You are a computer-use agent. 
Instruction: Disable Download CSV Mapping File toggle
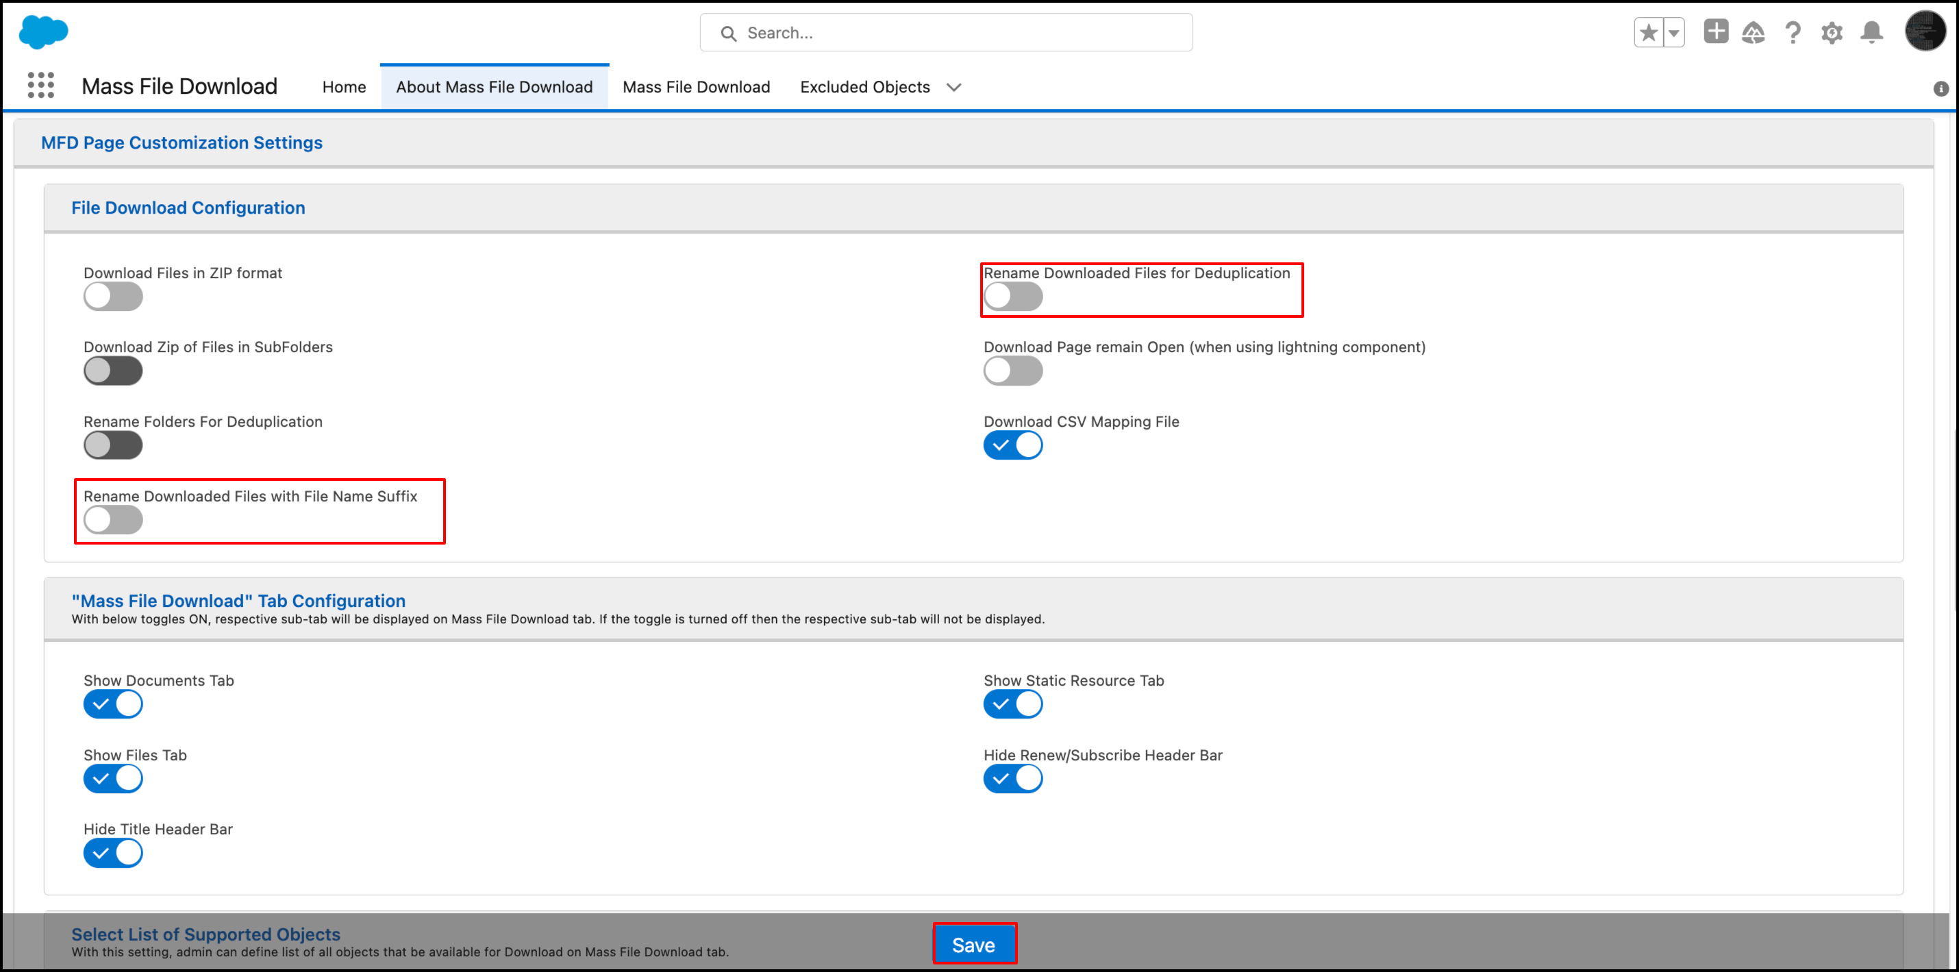1012,446
